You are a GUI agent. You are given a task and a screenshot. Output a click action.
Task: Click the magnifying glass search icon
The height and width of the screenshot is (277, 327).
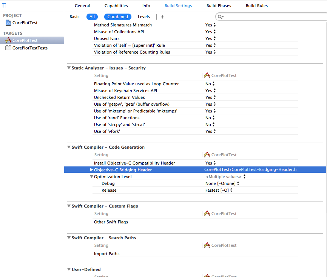[220, 17]
